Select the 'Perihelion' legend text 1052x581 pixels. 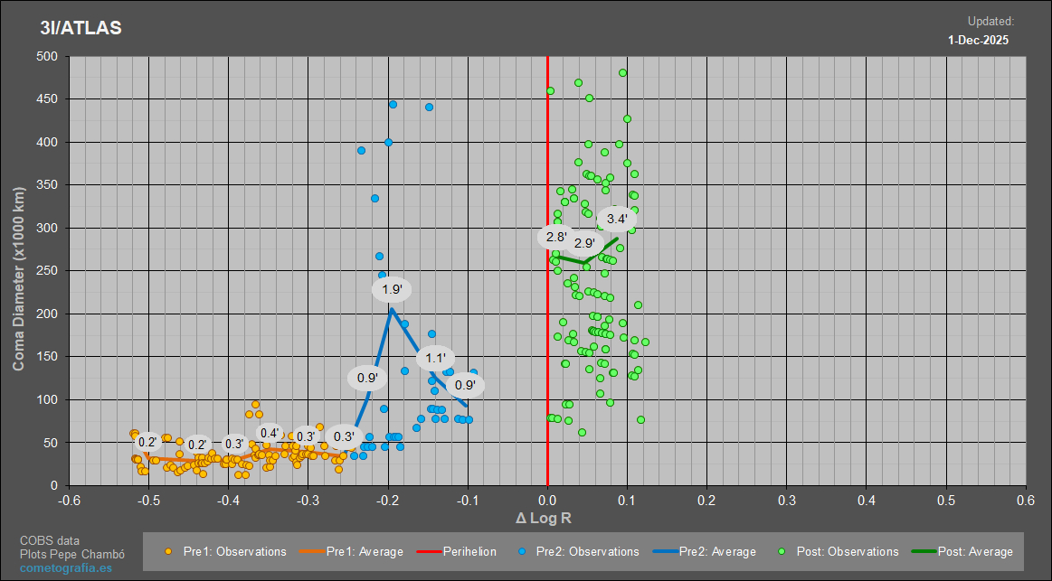469,552
